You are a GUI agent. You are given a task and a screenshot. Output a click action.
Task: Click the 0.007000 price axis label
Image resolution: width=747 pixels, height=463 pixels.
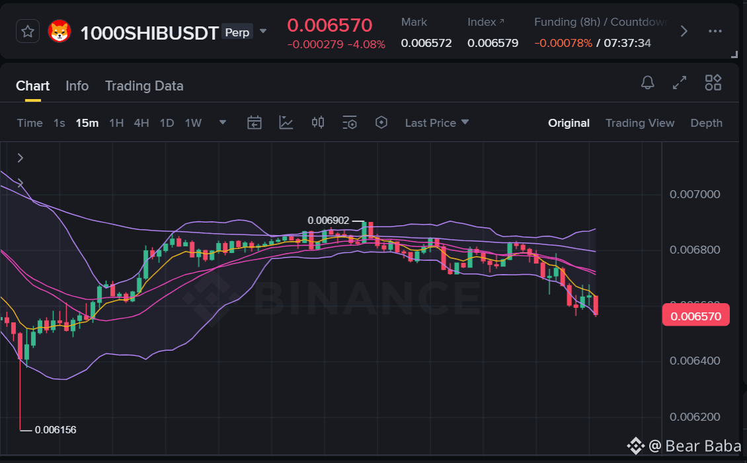click(x=695, y=194)
